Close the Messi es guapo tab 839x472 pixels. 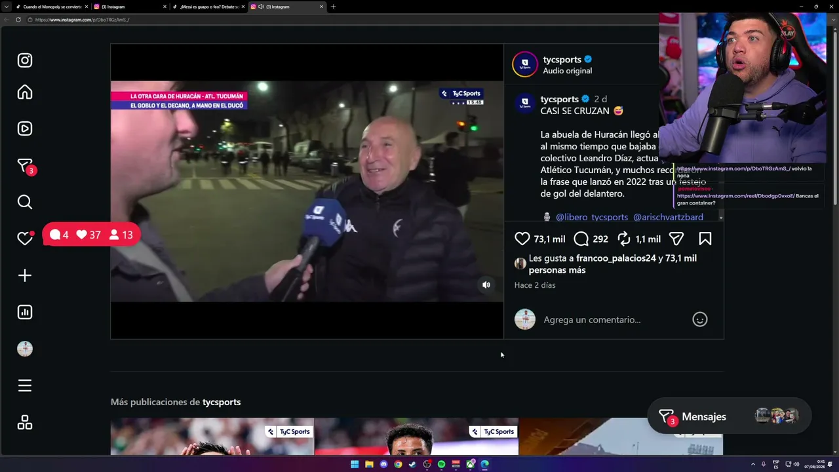point(243,7)
